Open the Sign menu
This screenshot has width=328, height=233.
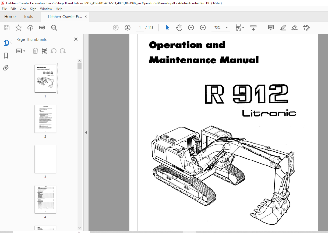coord(33,9)
